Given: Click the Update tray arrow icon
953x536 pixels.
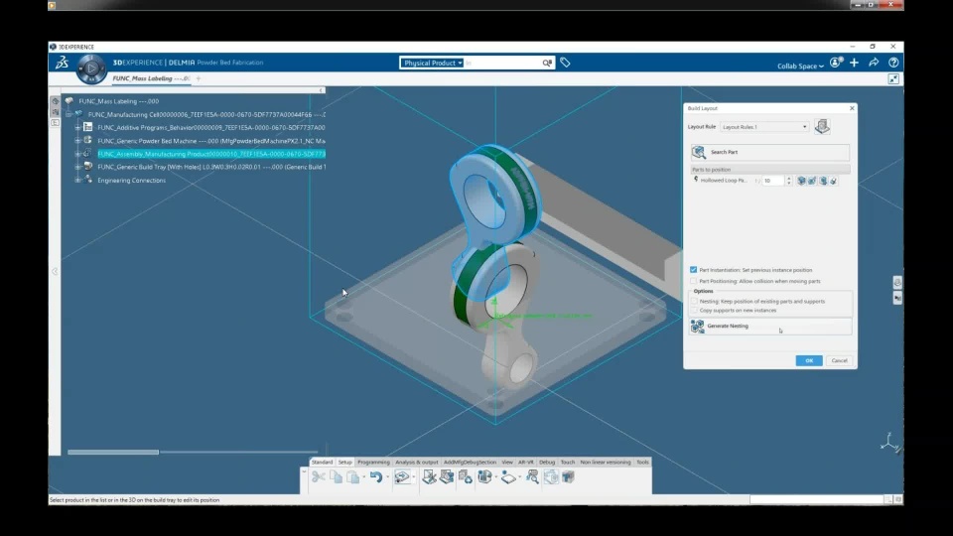Looking at the screenshot, I should 402,477.
